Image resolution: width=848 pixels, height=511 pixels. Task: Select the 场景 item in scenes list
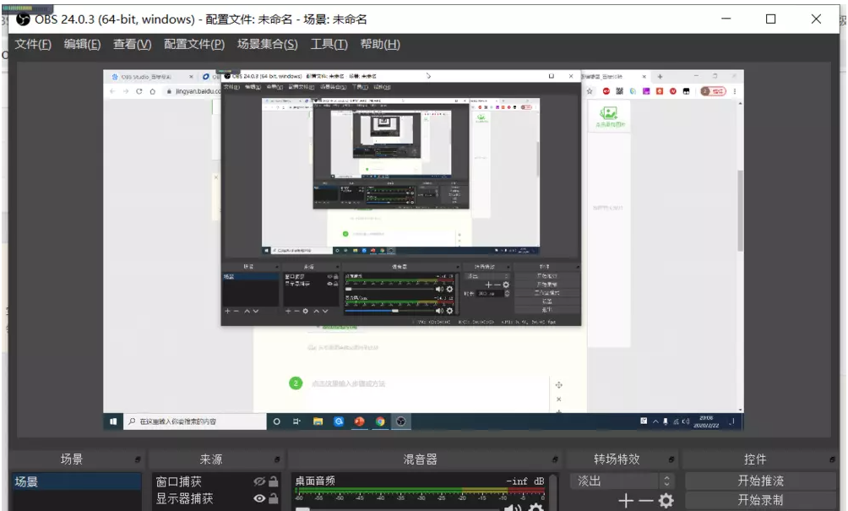pos(75,481)
